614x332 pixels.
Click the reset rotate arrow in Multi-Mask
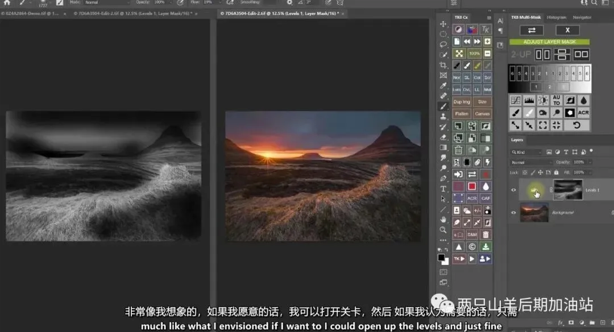[x=576, y=125]
